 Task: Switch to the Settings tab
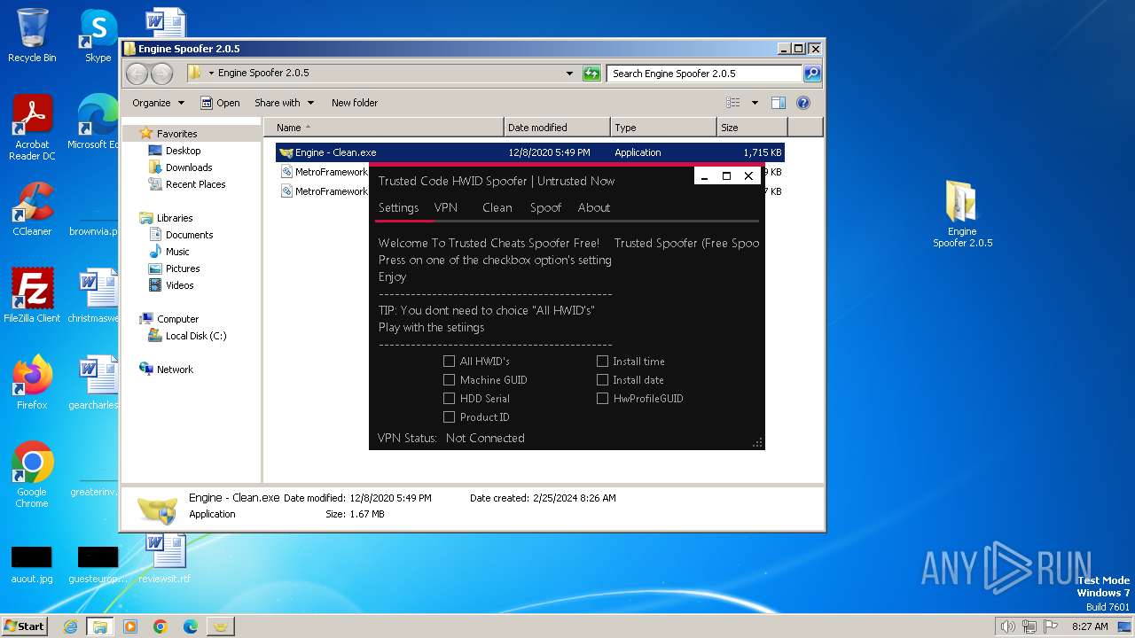pyautogui.click(x=398, y=207)
